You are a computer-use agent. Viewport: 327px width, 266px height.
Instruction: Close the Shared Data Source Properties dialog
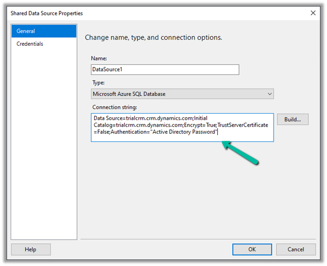coord(314,13)
